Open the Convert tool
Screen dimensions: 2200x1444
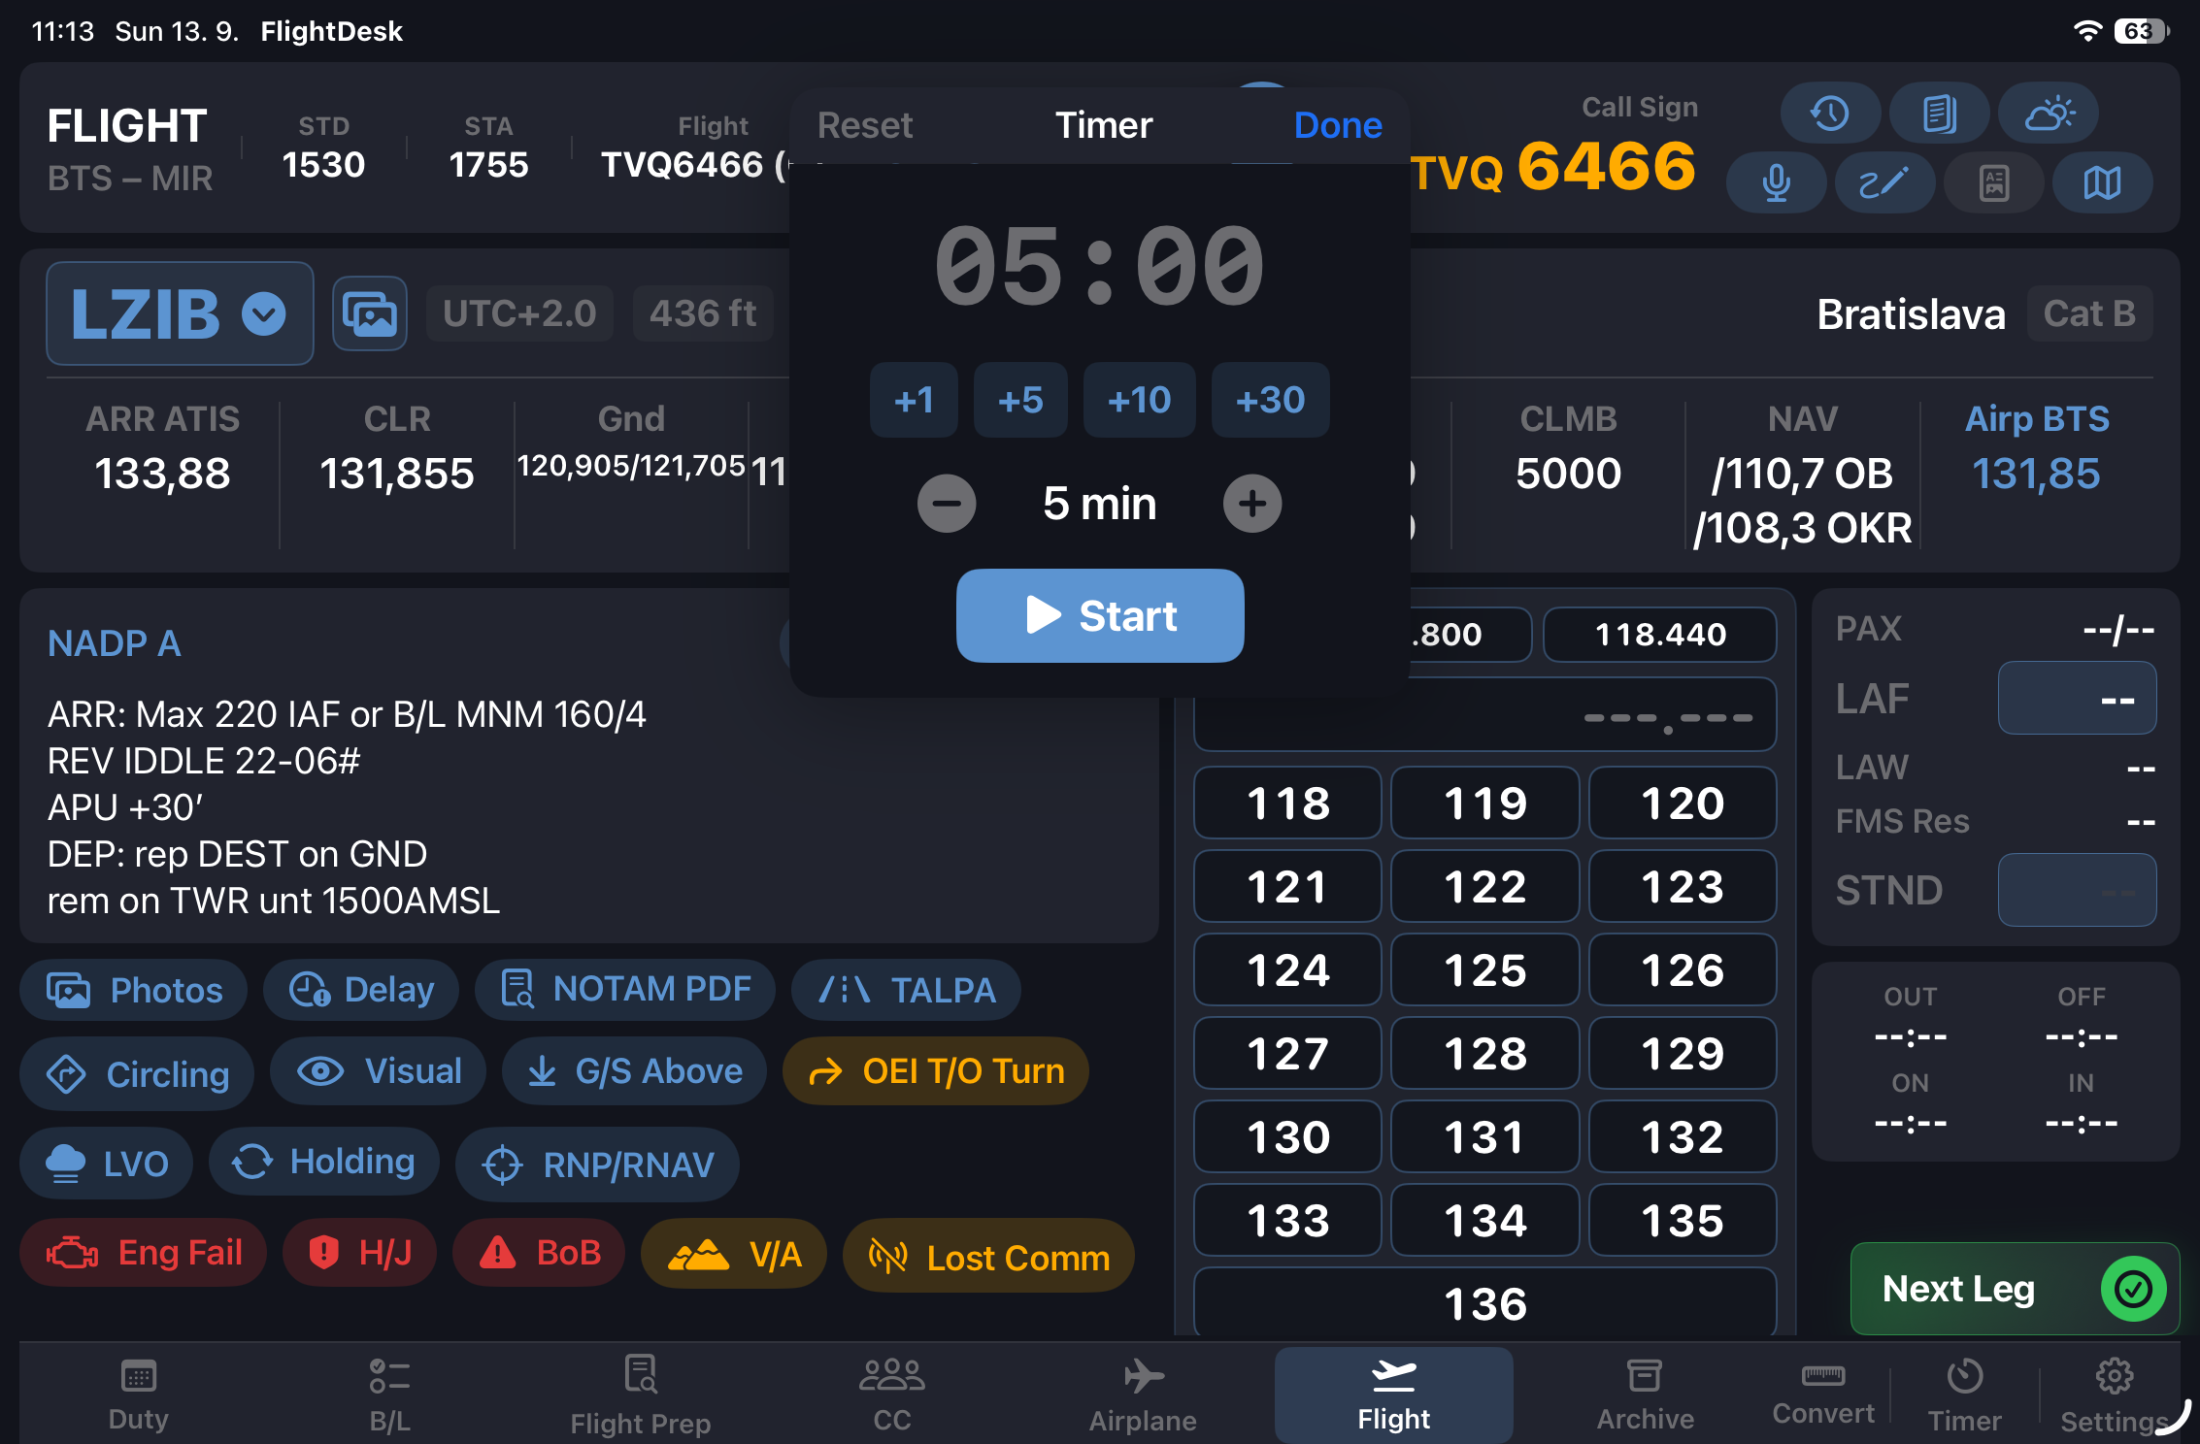(x=1823, y=1395)
